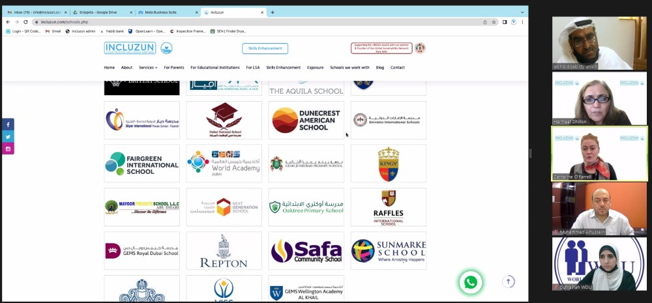Screen dimensions: 652x303
Task: Switch to Snippets - Google Drive tab
Action: pos(102,12)
